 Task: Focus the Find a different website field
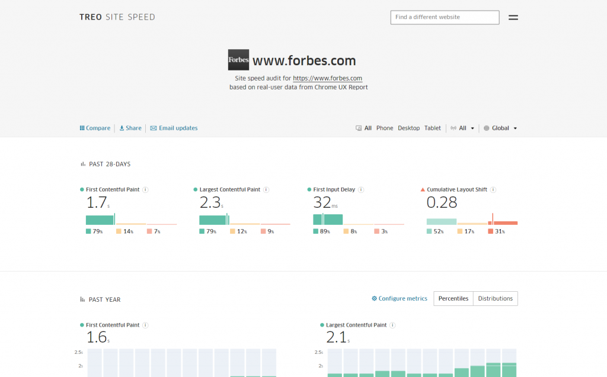click(x=445, y=17)
